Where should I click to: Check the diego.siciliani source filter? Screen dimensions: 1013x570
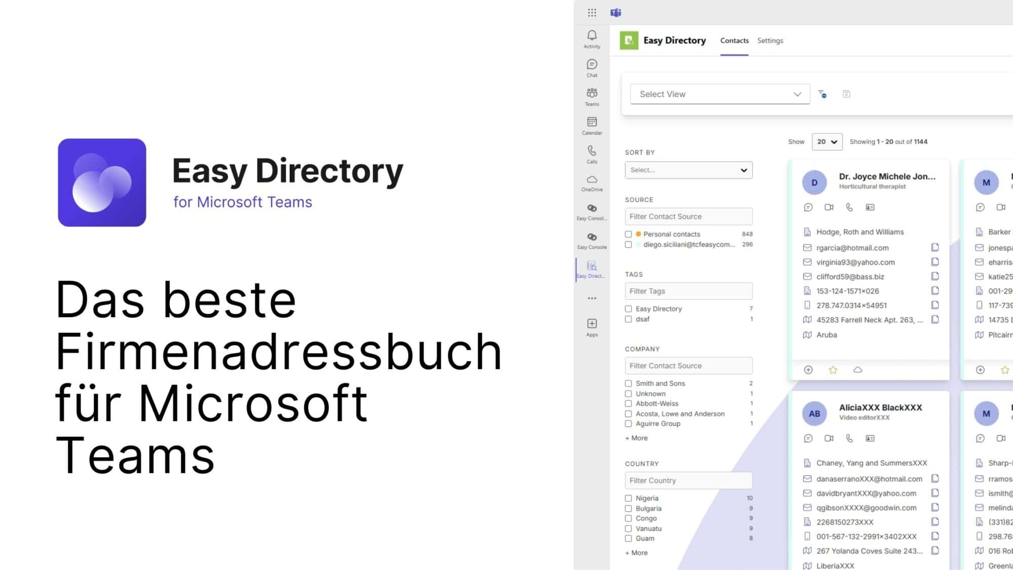628,244
